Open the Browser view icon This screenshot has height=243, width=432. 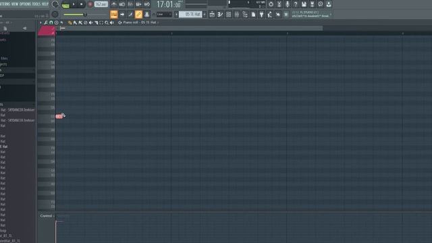(x=245, y=14)
